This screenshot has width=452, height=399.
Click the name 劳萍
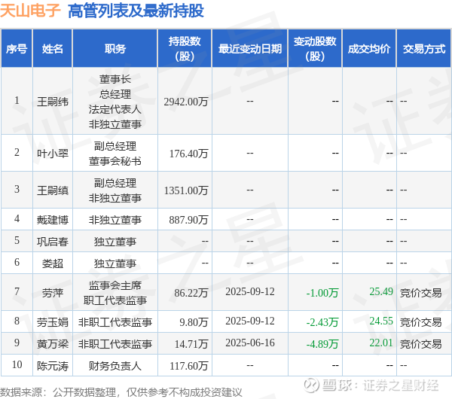53,293
